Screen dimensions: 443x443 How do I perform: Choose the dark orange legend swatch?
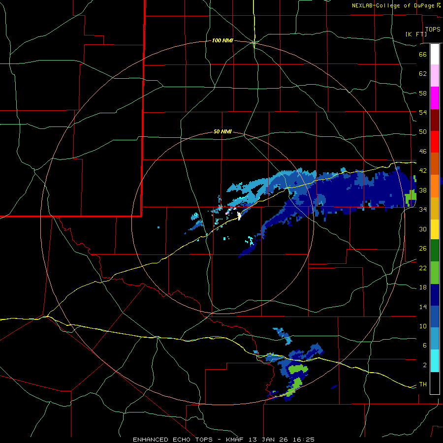point(435,163)
